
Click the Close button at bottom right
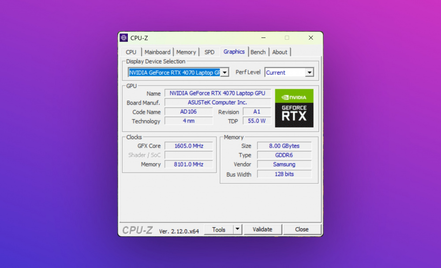302,230
